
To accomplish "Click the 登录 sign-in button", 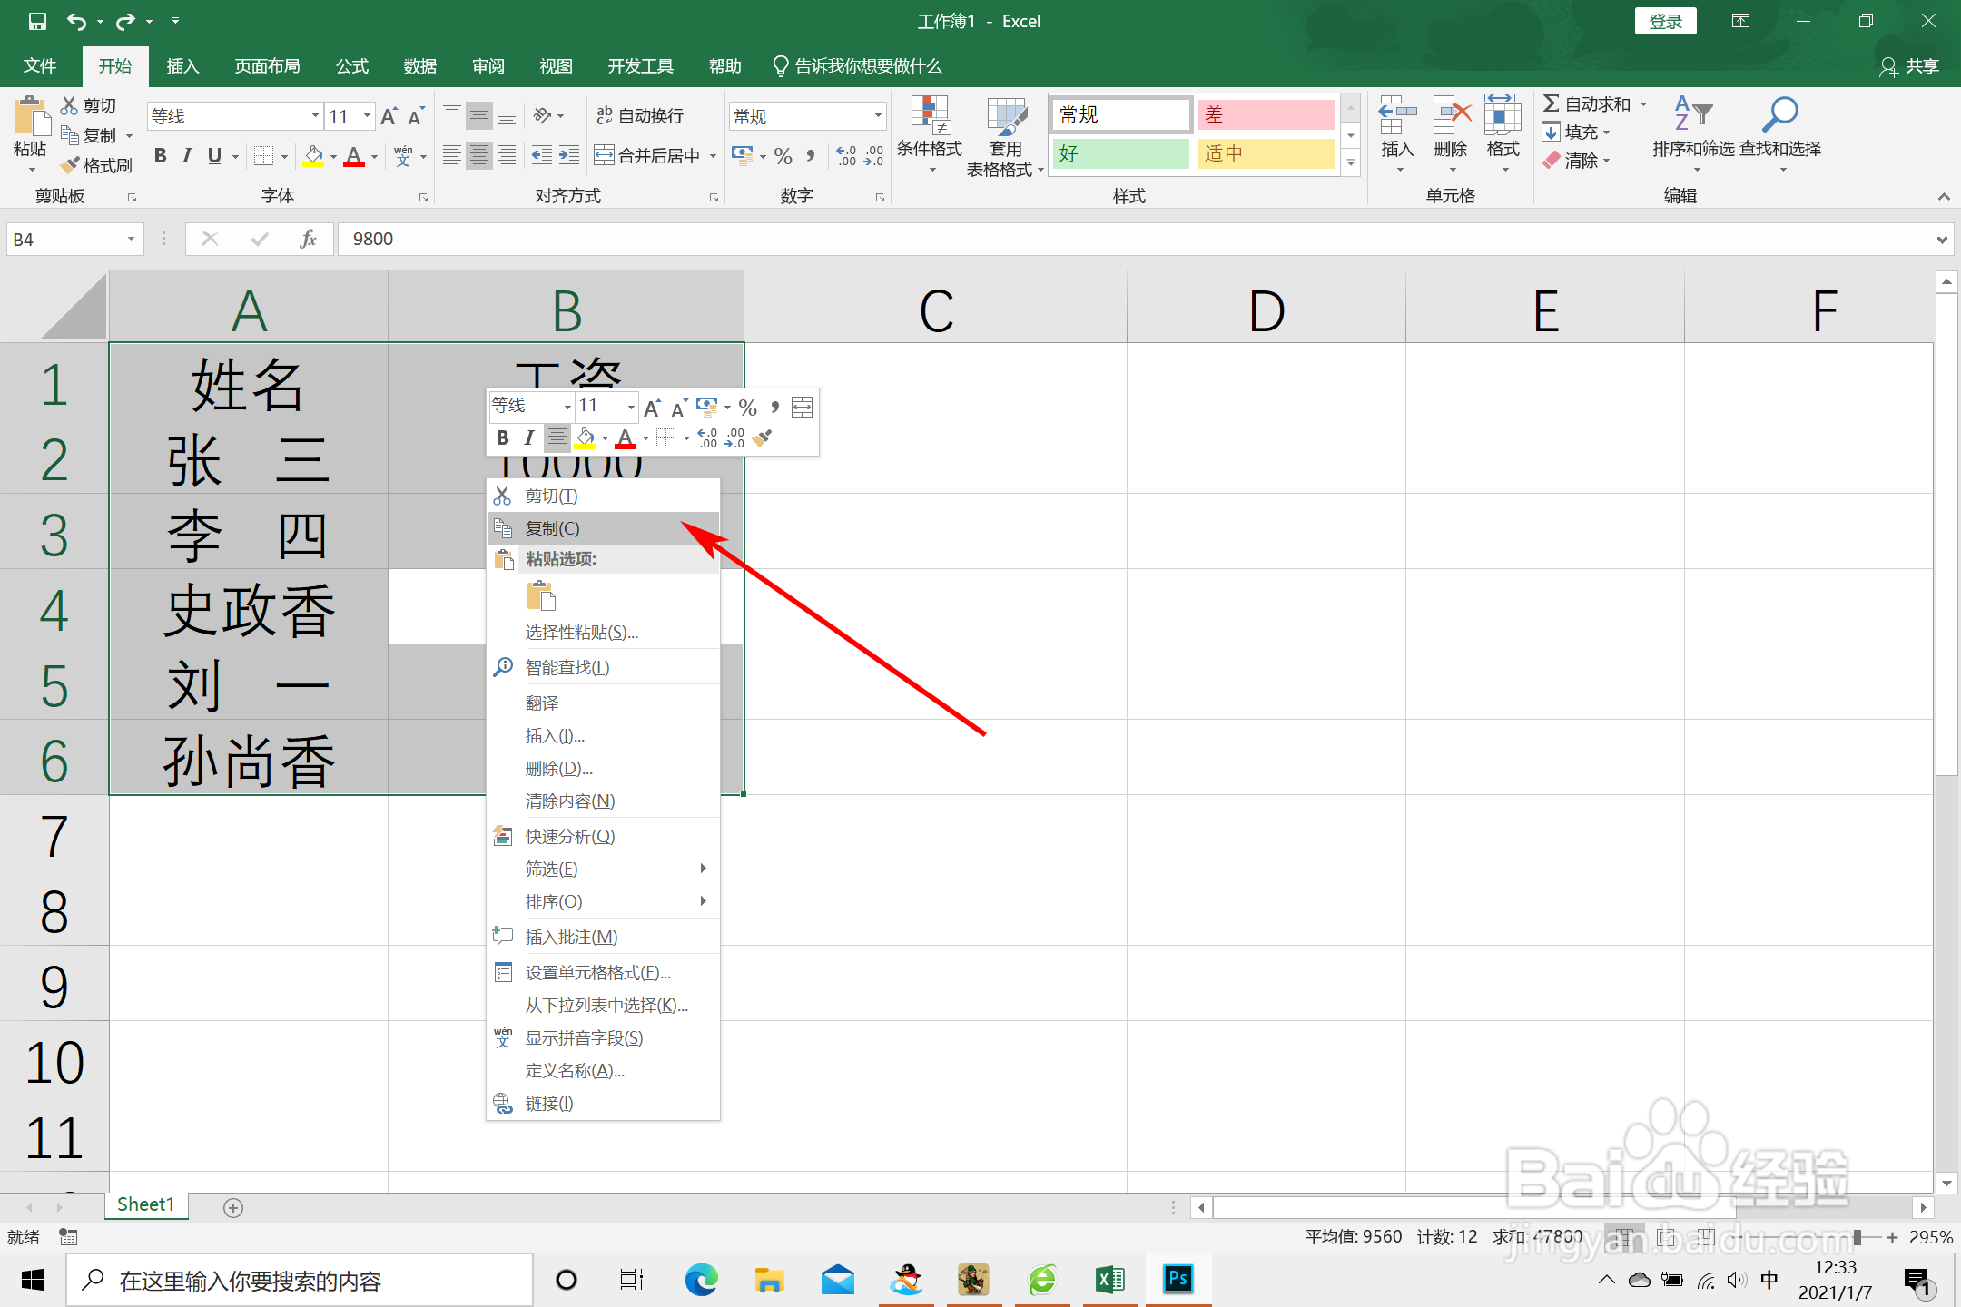I will coord(1665,21).
